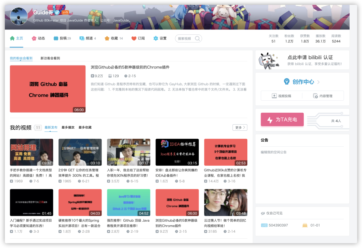Click the 阅读数 5244 stat
362x248 pixels.
[336, 38]
